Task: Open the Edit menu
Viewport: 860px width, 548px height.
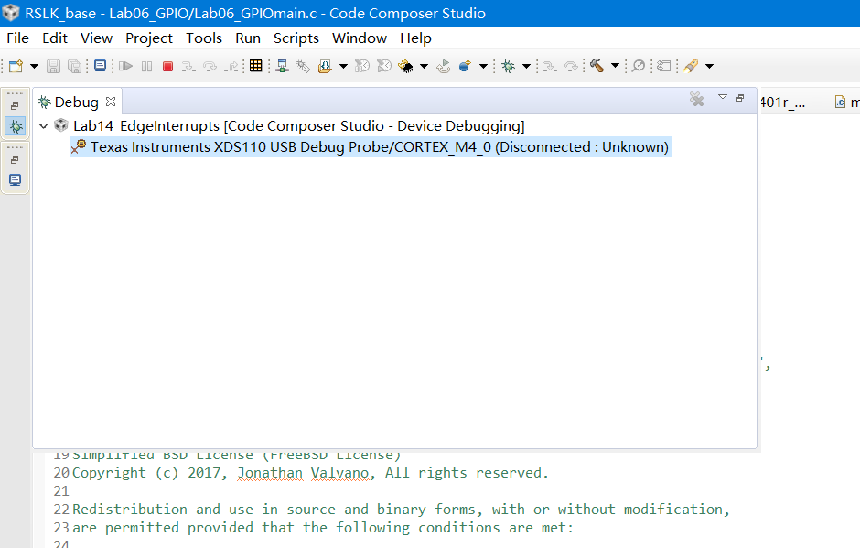Action: [x=55, y=38]
